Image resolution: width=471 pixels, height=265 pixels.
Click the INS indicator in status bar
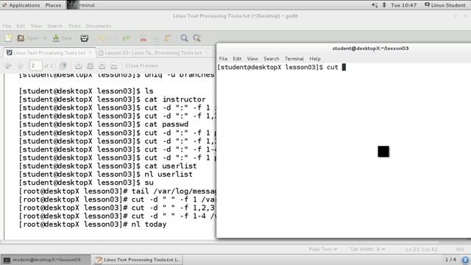pos(459,250)
